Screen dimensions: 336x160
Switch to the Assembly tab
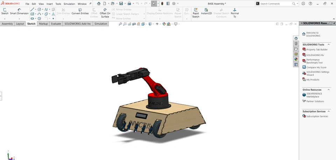coord(7,24)
